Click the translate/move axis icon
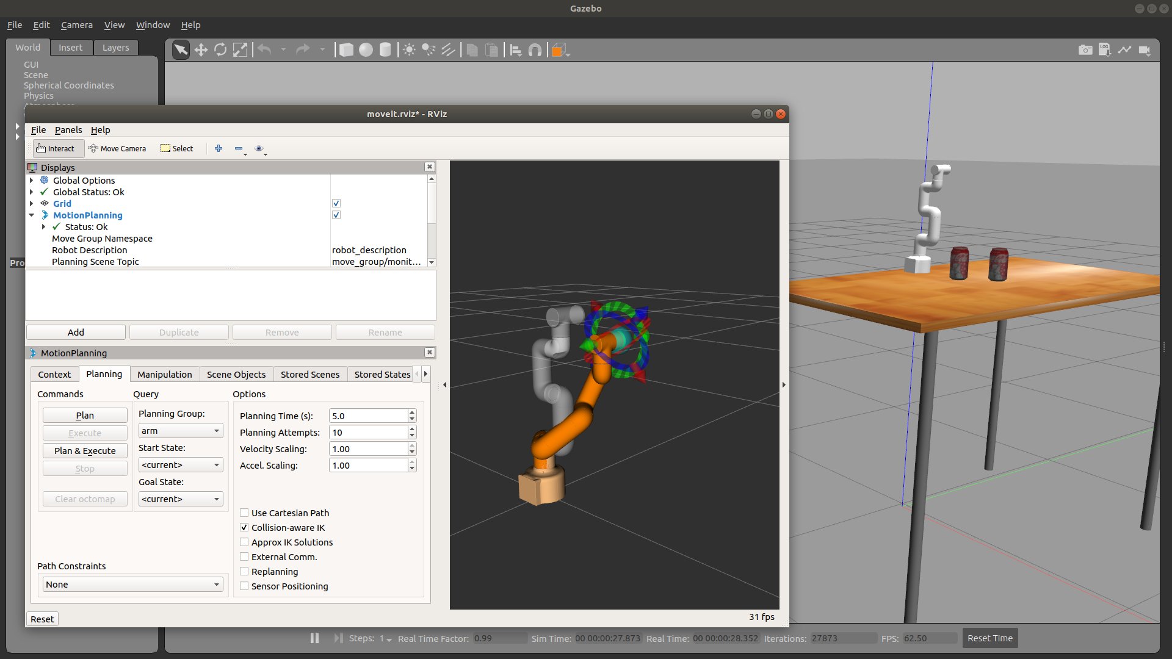Screen dimensions: 1172x659 click(x=200, y=51)
